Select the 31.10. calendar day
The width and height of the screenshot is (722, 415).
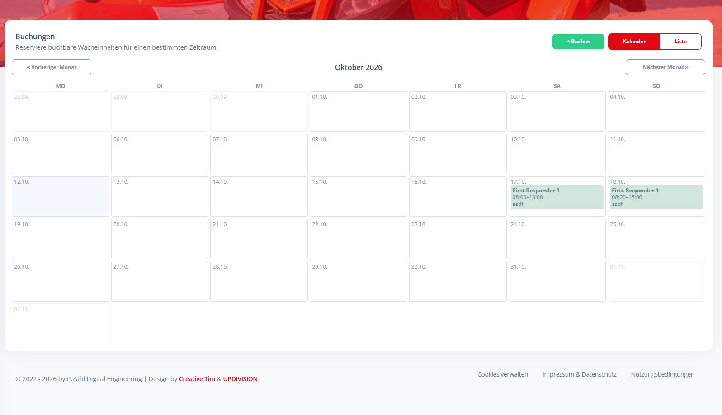click(x=557, y=281)
